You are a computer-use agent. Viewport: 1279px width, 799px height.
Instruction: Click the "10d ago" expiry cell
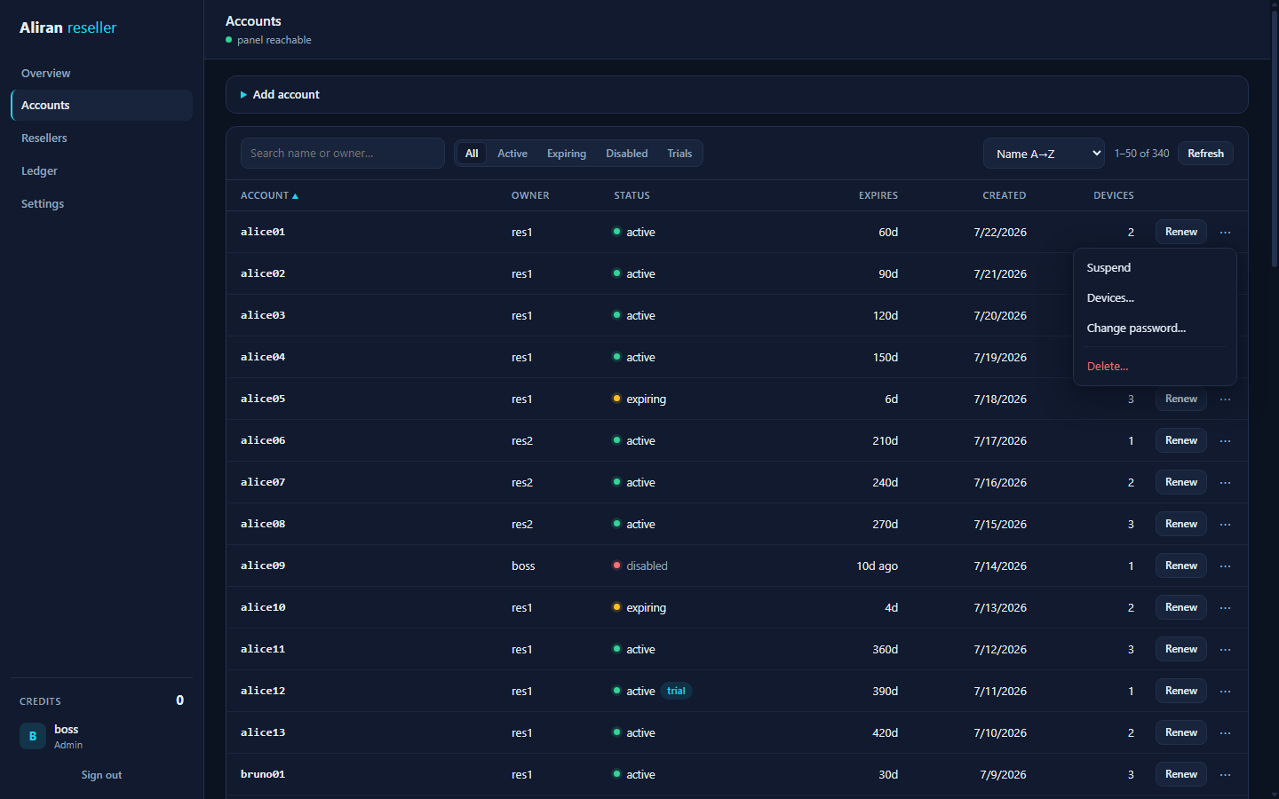pyautogui.click(x=877, y=566)
